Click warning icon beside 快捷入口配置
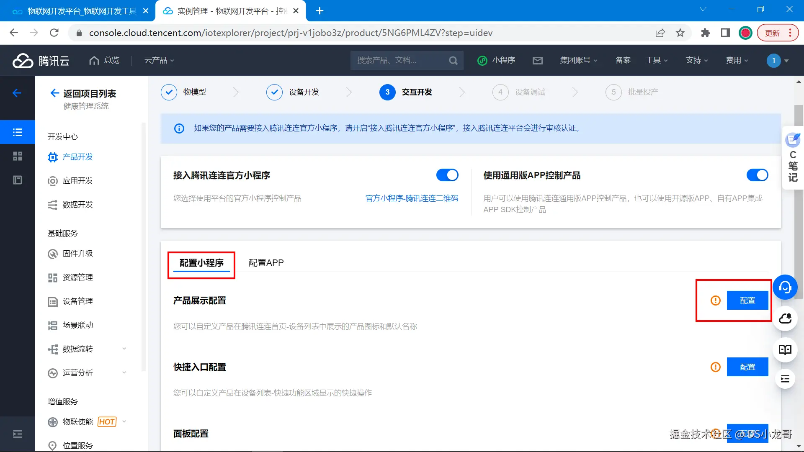The image size is (804, 452). click(x=715, y=367)
